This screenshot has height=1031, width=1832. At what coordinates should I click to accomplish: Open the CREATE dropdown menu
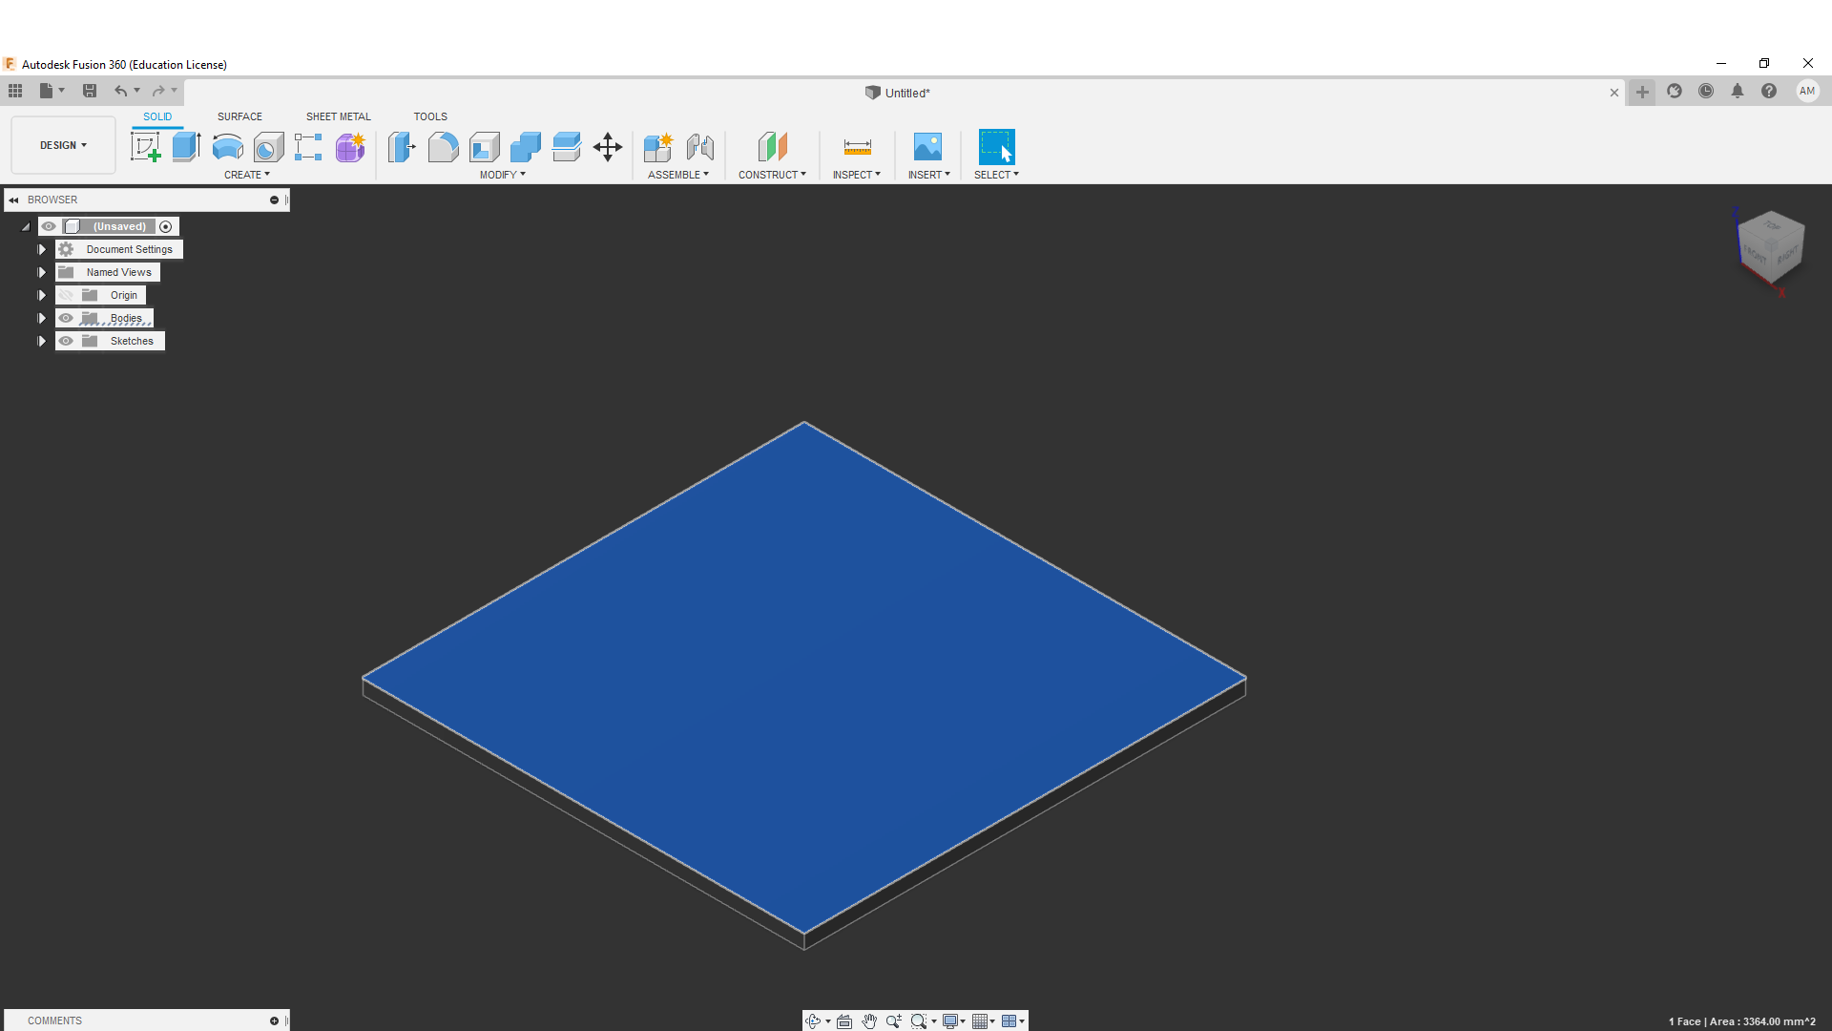246,175
